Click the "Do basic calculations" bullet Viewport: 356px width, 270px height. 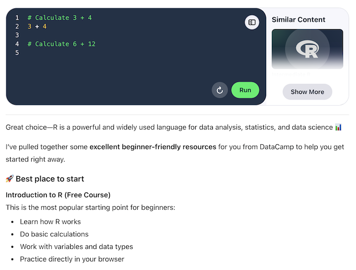tap(54, 234)
